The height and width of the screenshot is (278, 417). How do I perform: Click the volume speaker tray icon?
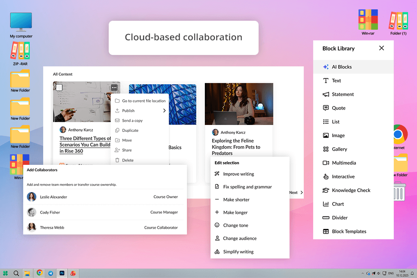point(379,274)
